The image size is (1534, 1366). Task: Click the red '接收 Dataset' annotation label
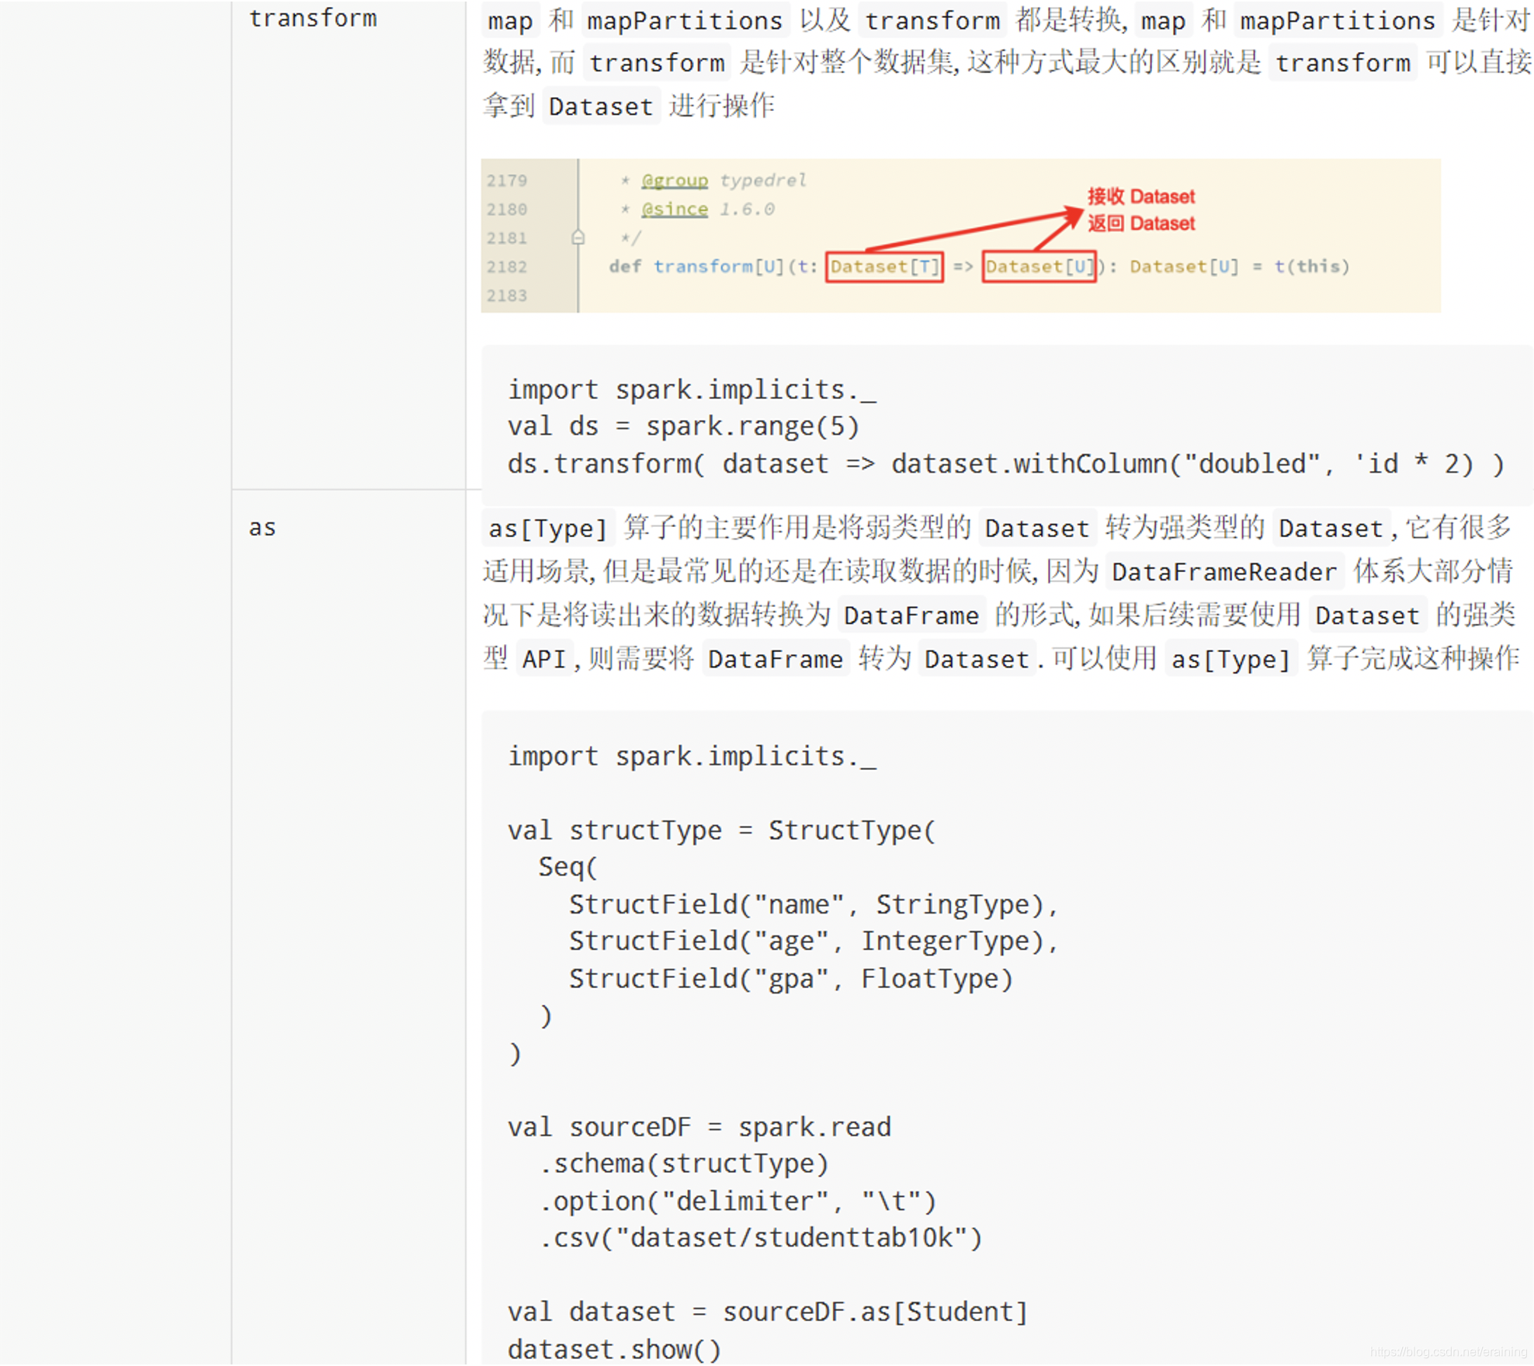point(1140,196)
